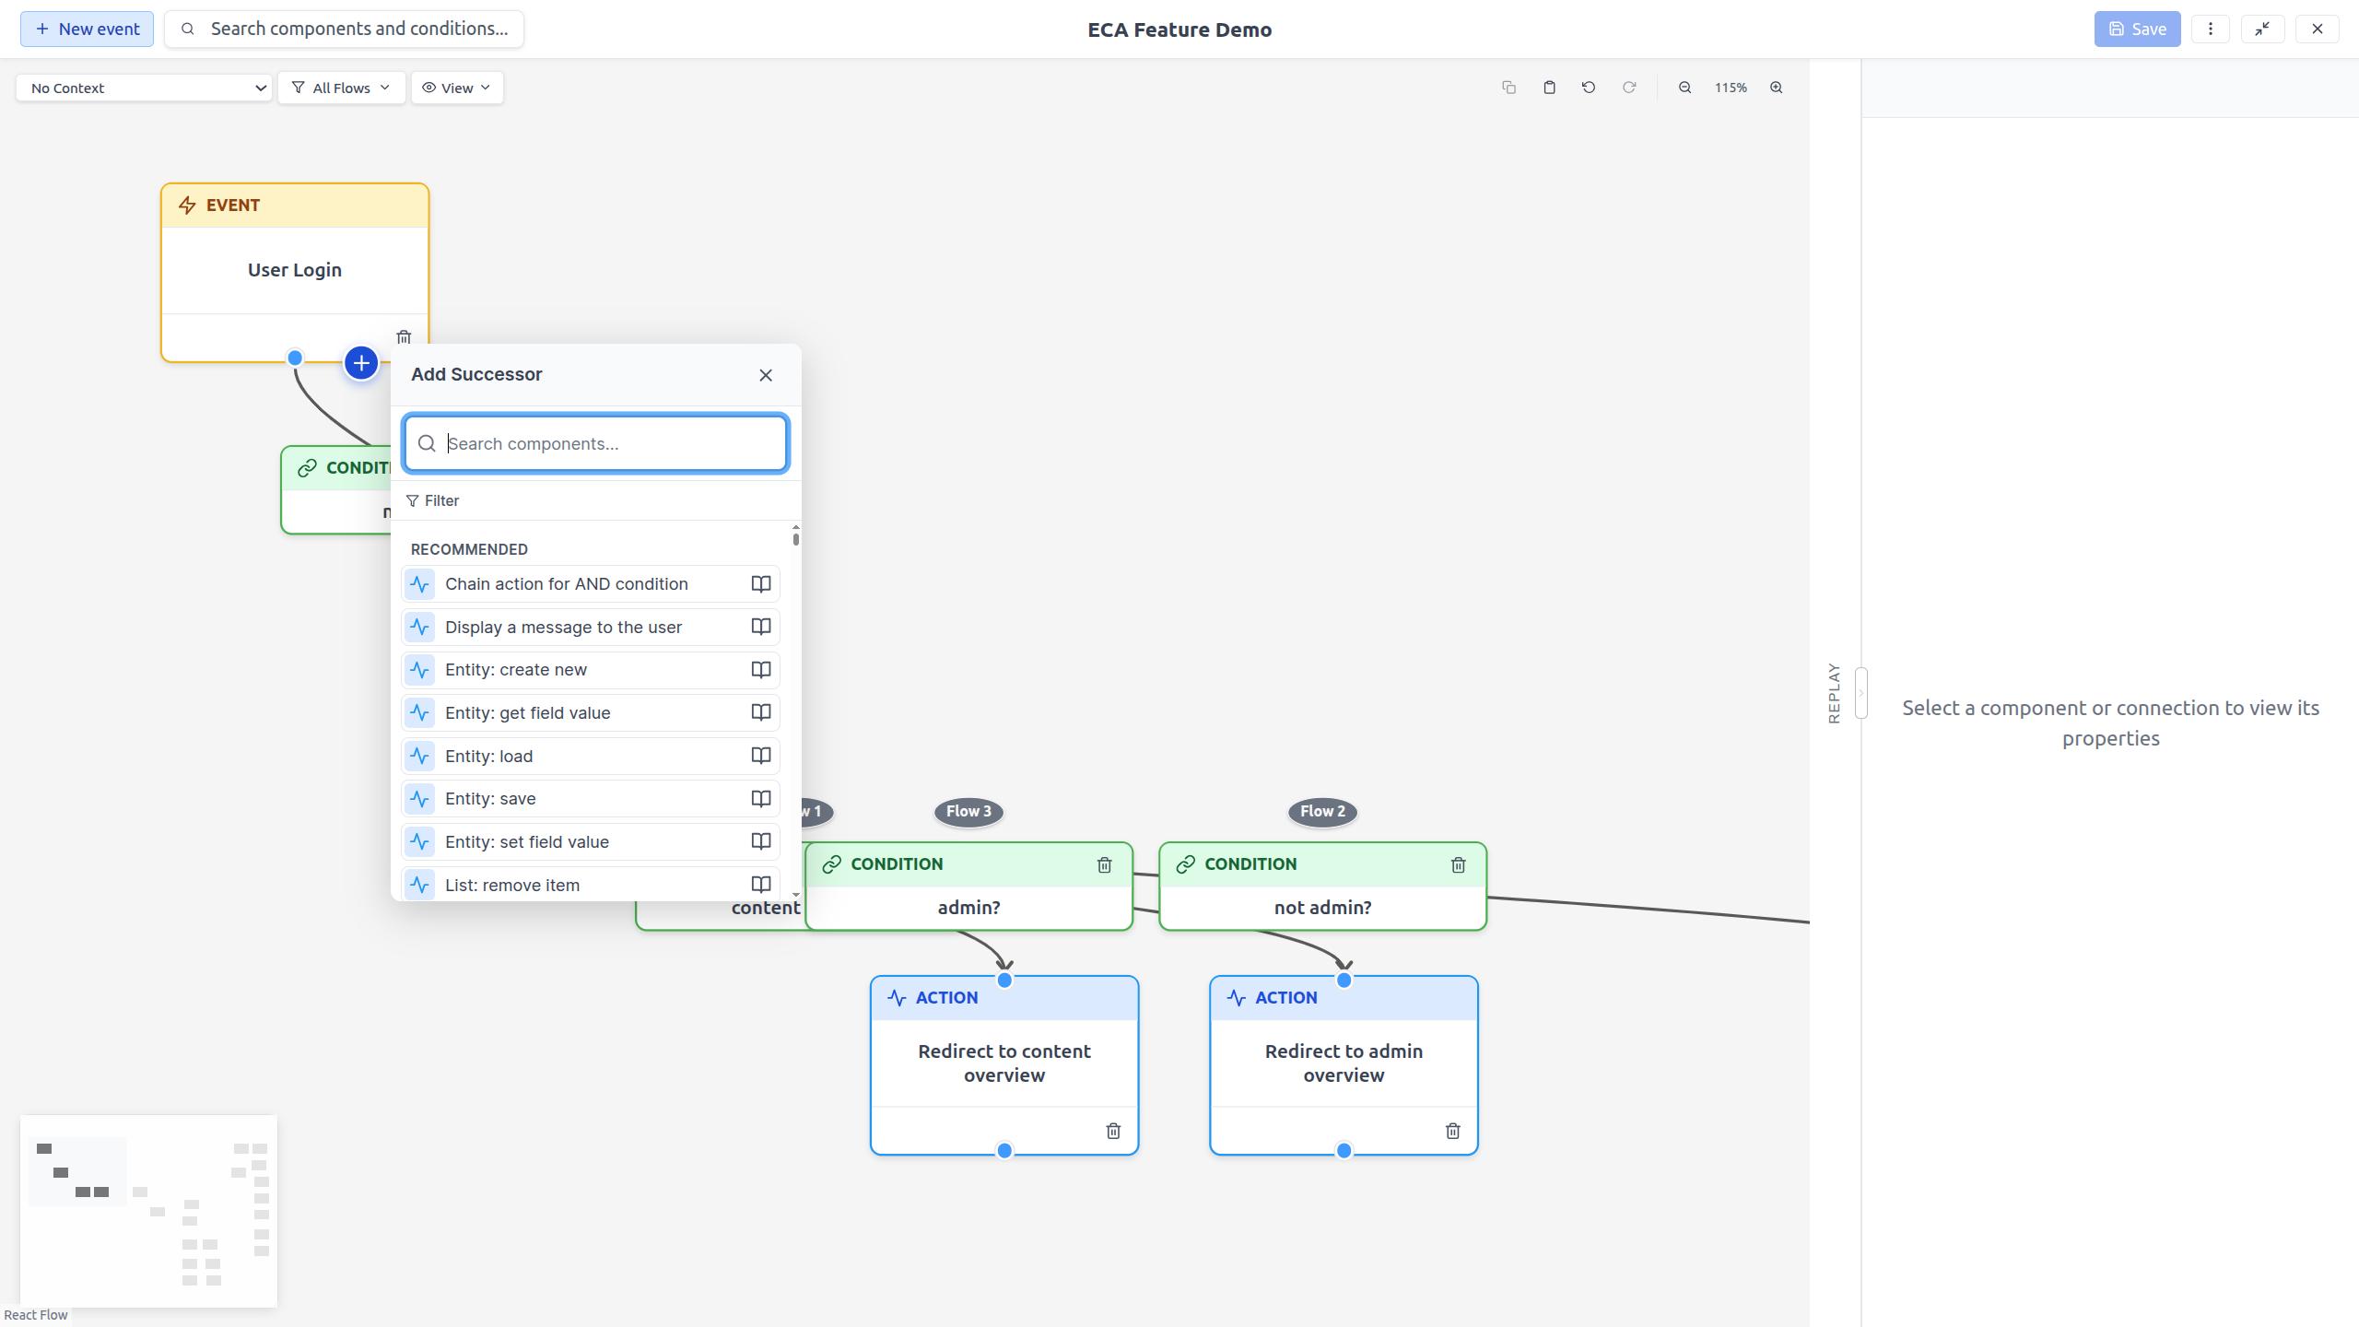The width and height of the screenshot is (2359, 1327).
Task: Click the undo icon above the canvas
Action: (1588, 87)
